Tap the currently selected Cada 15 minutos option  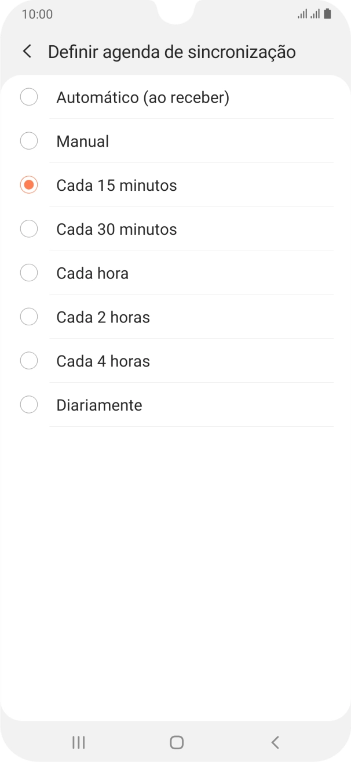point(29,184)
